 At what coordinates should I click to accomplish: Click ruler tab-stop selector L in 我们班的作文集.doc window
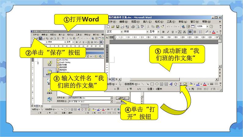point(107,37)
